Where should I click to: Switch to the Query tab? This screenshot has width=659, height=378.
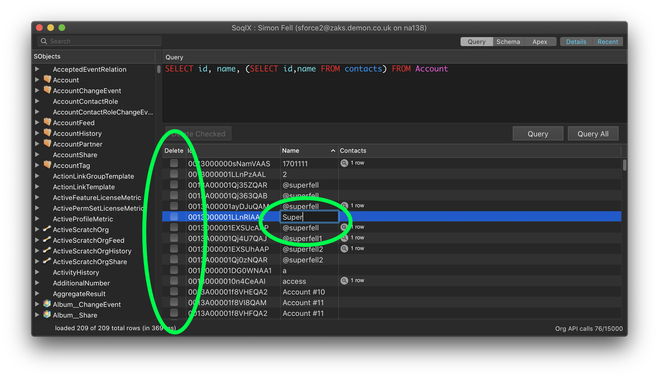click(x=477, y=42)
